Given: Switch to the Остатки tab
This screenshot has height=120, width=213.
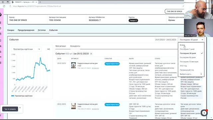Looking at the screenshot, I should (x=42, y=30).
